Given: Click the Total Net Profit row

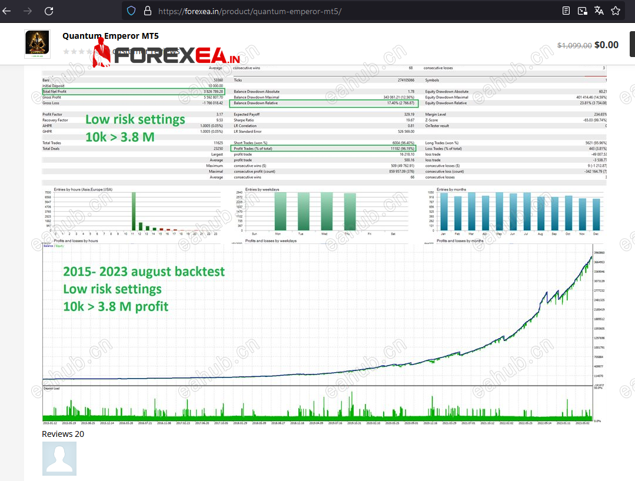Looking at the screenshot, I should pyautogui.click(x=133, y=91).
